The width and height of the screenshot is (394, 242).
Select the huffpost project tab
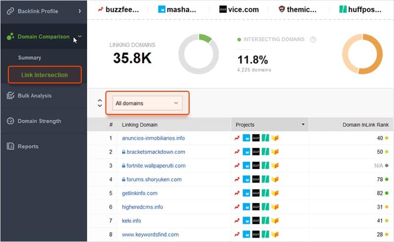pyautogui.click(x=361, y=9)
